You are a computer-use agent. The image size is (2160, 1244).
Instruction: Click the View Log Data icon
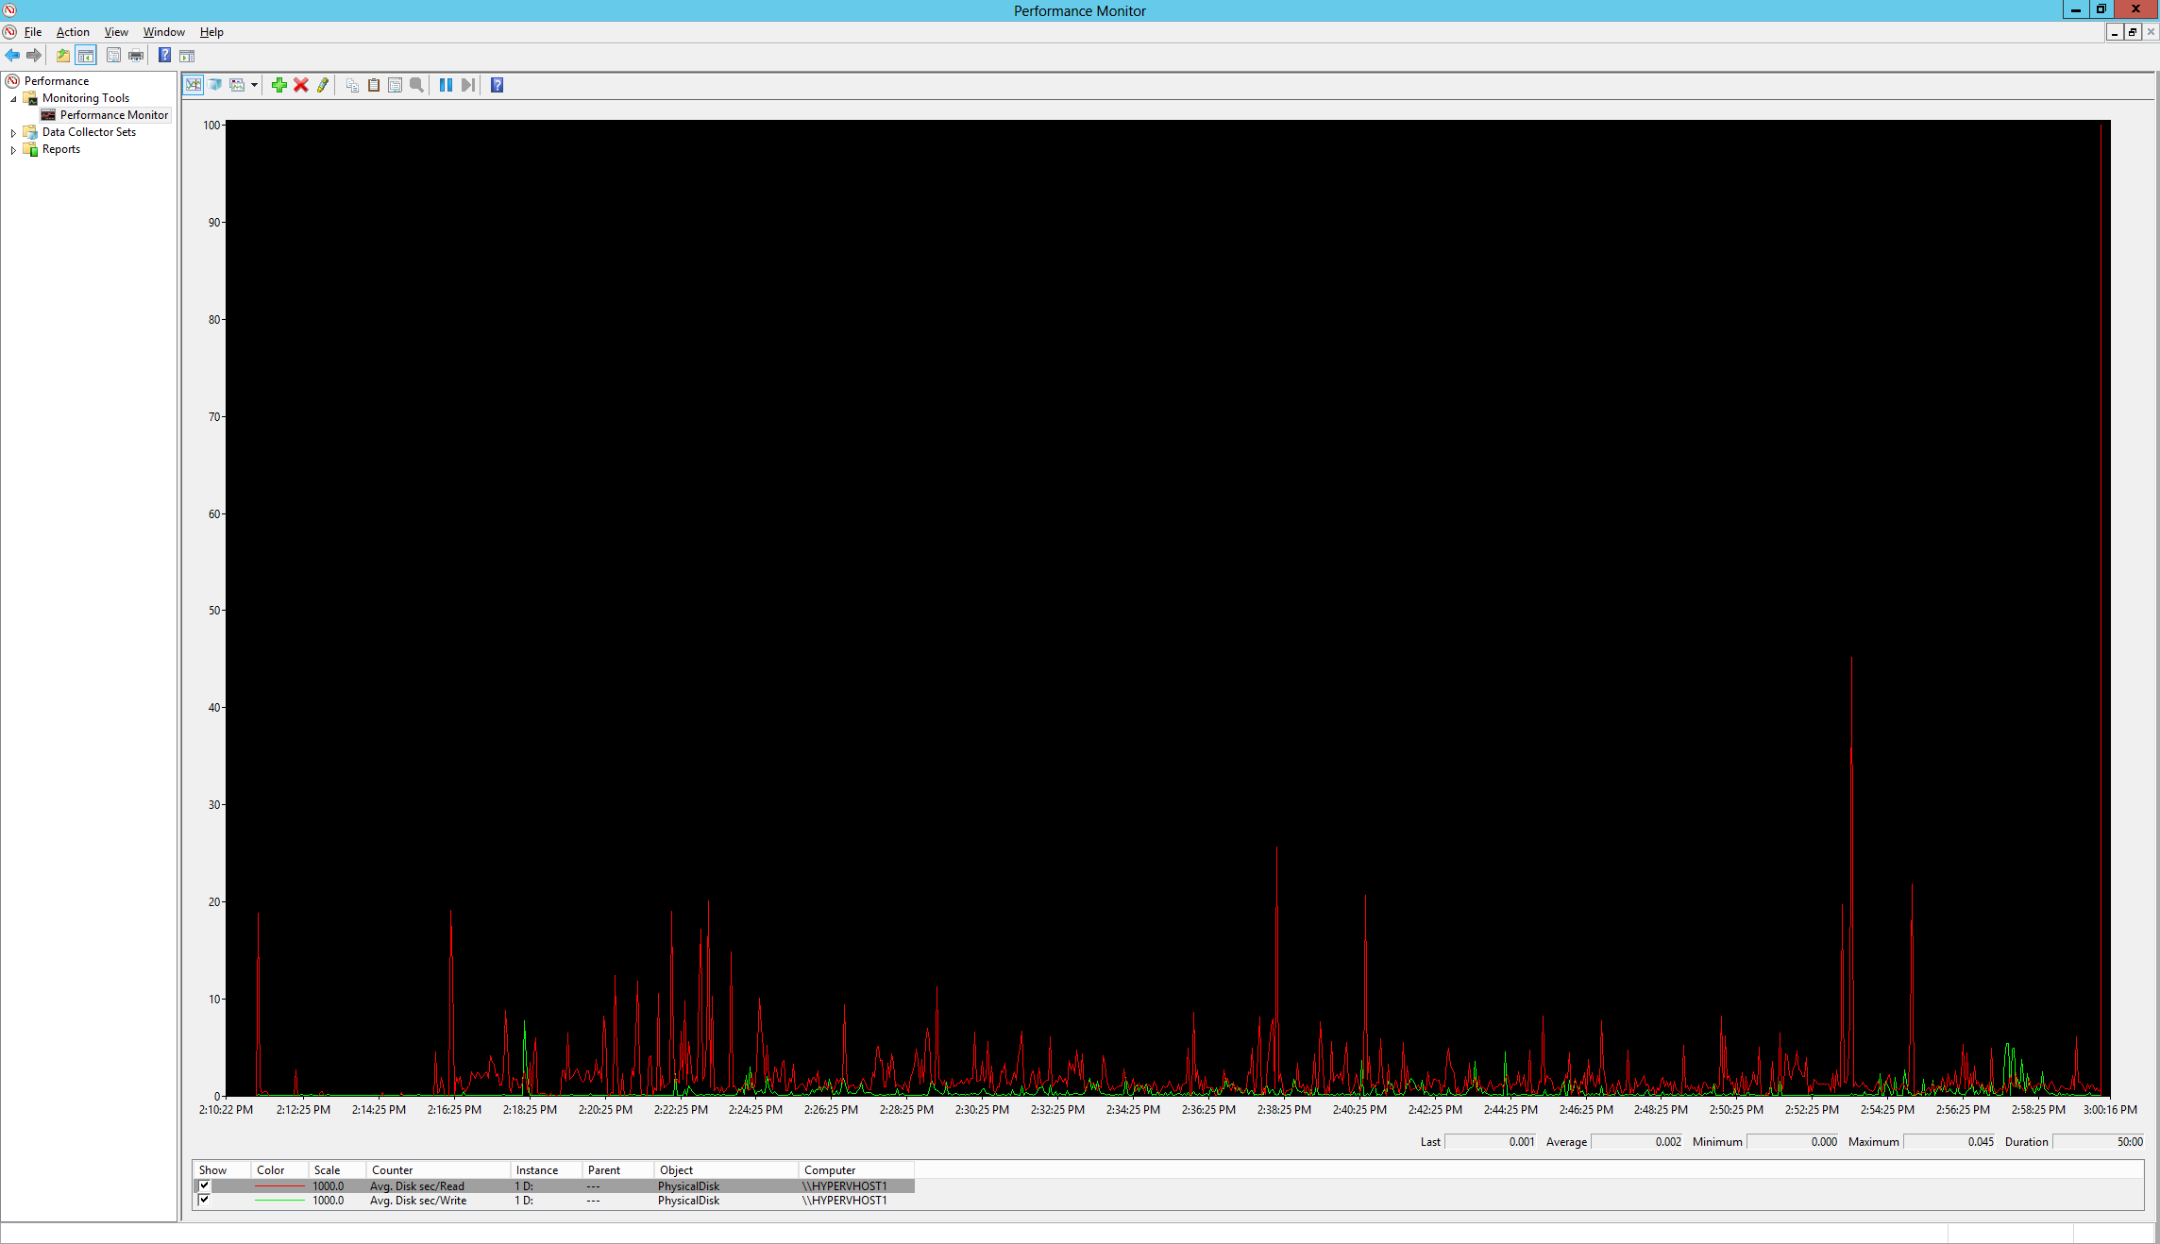pos(215,85)
